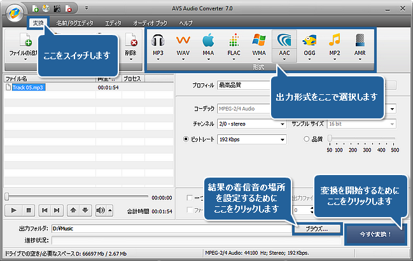Viewport: 413px width, 261px height.
Task: Minimize the AVS Audio Converter window
Action: pos(388,10)
